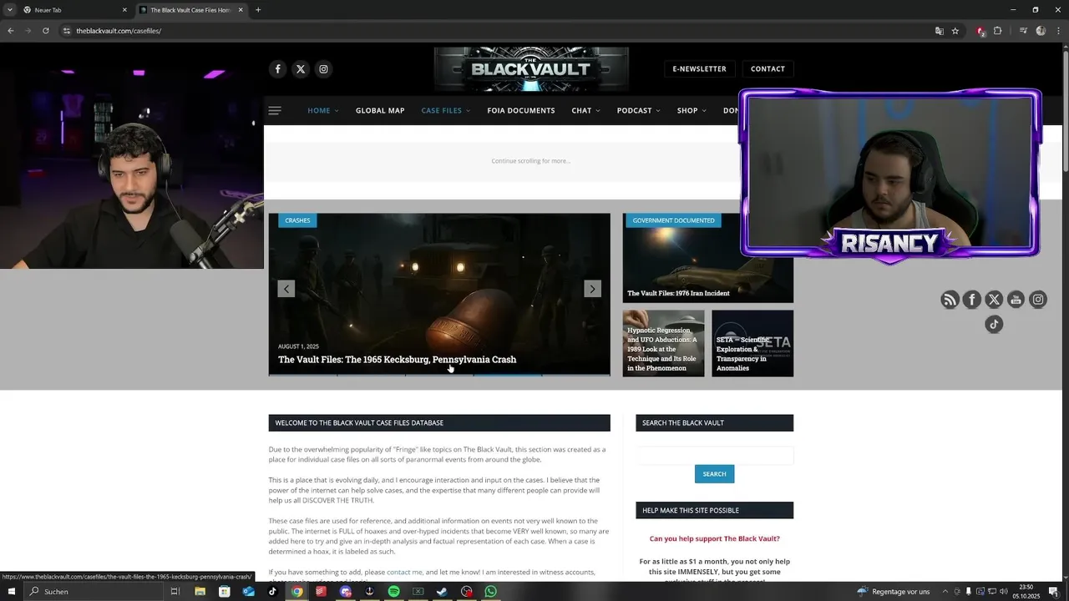Open the hamburger menu beside HOME
This screenshot has height=601, width=1069.
275,110
